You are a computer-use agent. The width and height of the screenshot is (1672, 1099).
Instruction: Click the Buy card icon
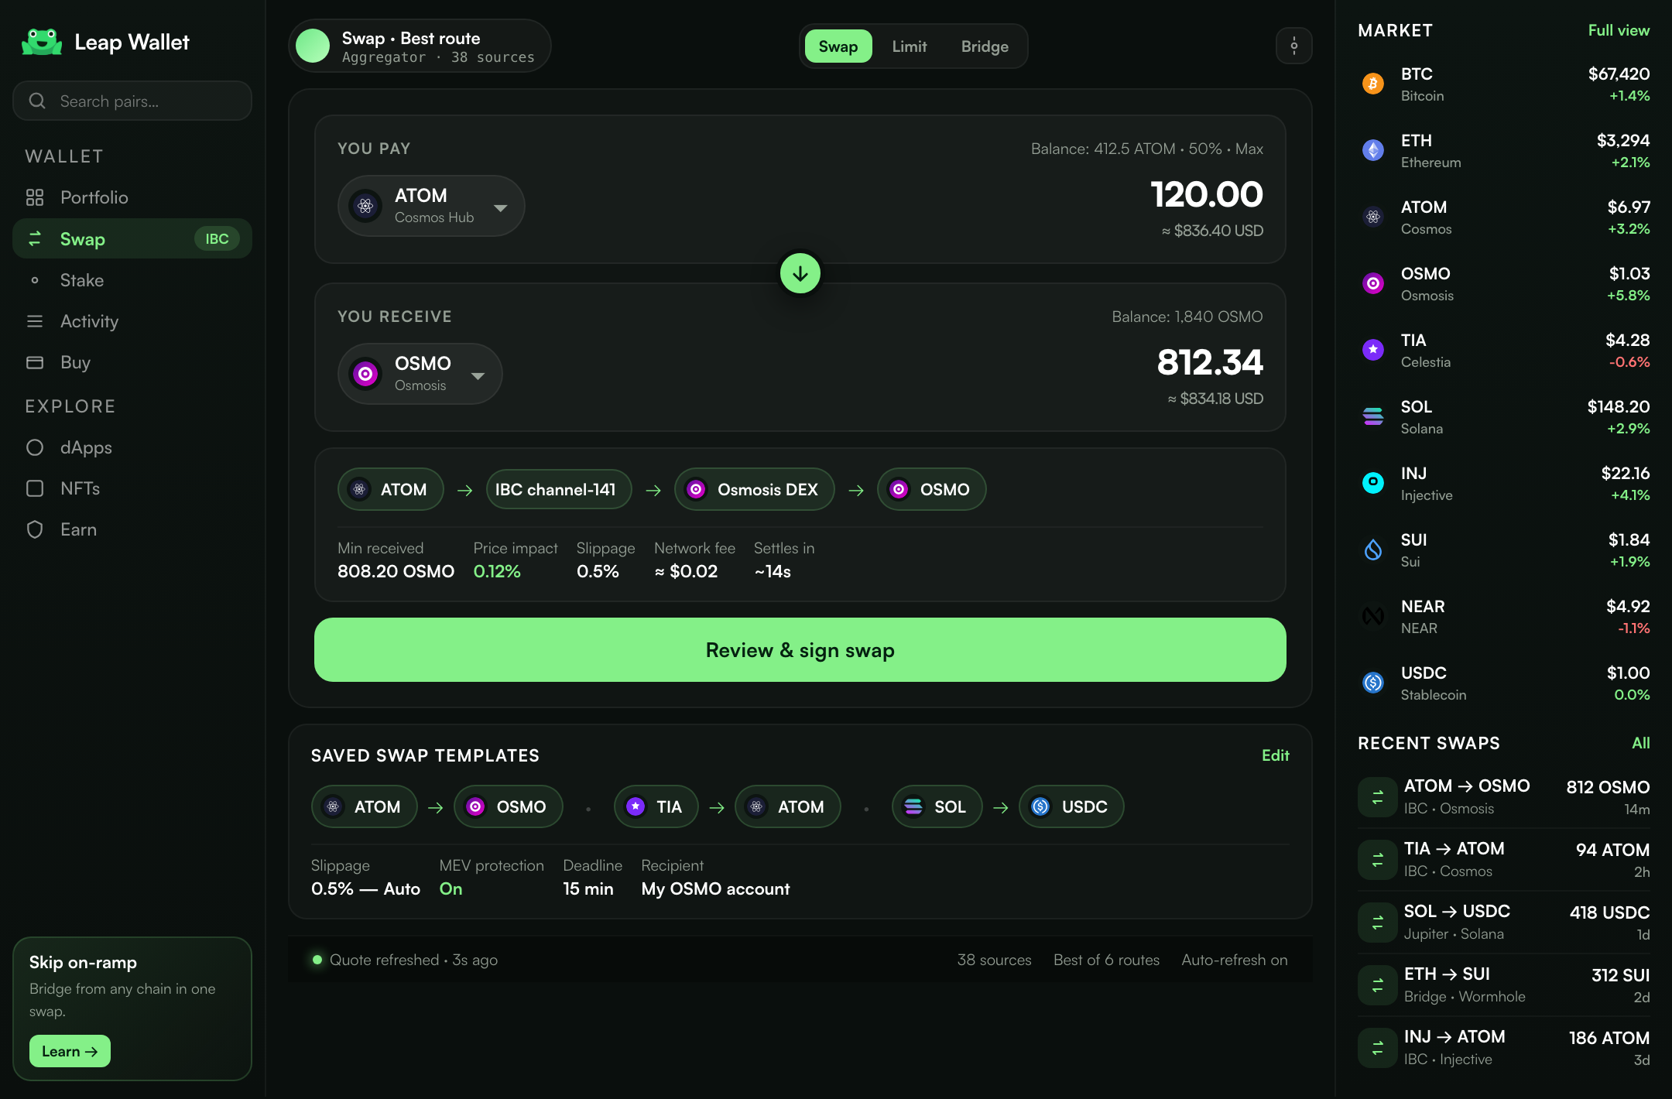35,362
